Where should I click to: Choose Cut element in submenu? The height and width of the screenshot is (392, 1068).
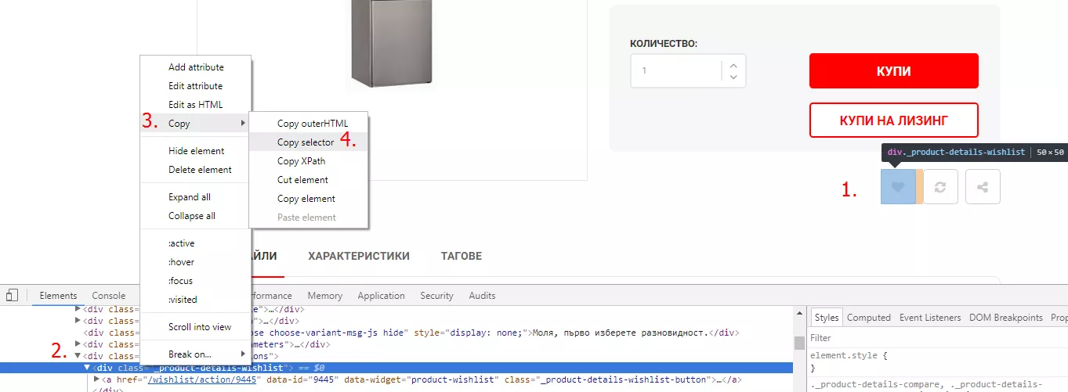[x=309, y=180]
